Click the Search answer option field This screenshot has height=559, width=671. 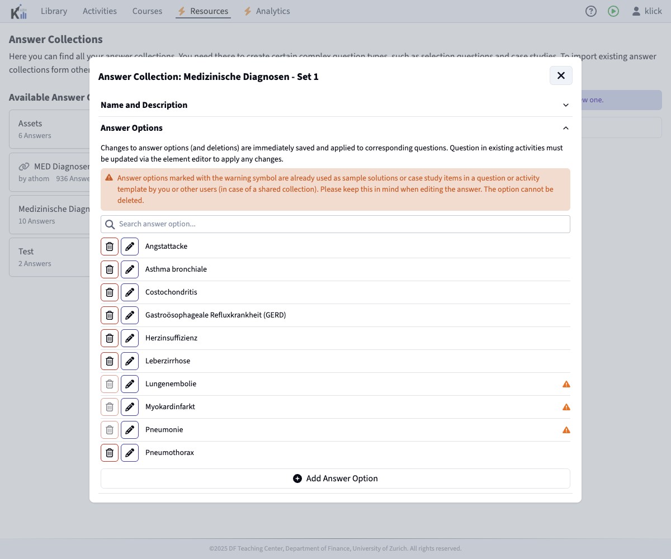pyautogui.click(x=335, y=224)
